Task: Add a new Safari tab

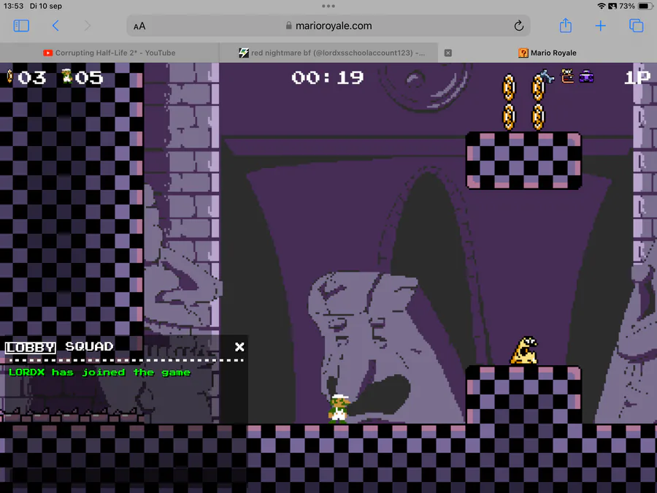Action: [x=601, y=26]
